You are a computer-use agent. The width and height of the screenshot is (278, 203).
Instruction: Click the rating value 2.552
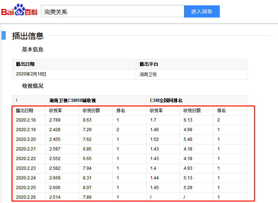[x=55, y=158]
